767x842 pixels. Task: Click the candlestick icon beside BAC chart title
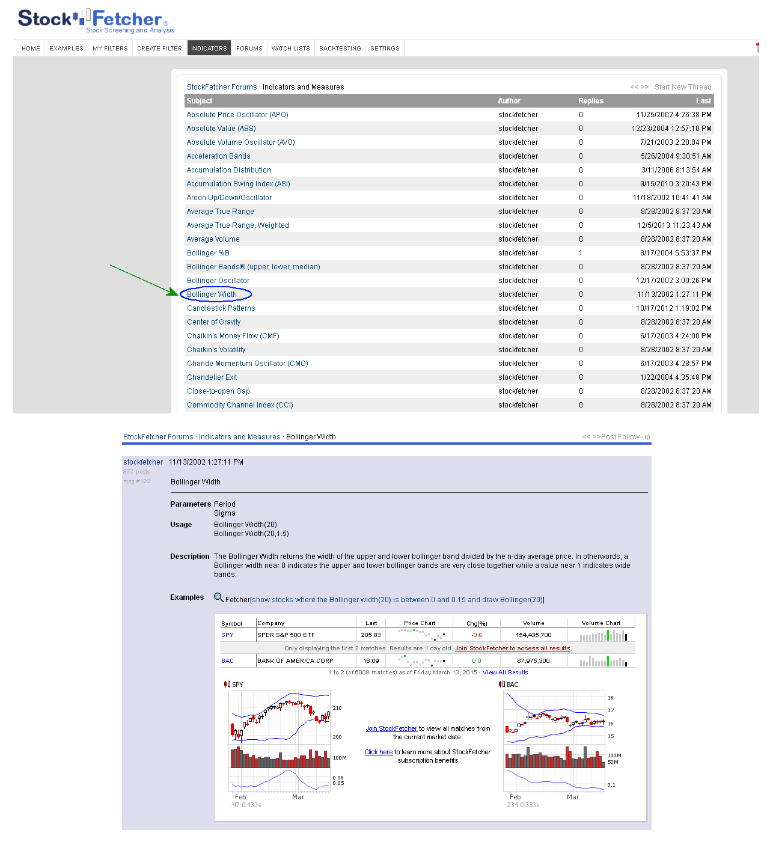(x=502, y=684)
